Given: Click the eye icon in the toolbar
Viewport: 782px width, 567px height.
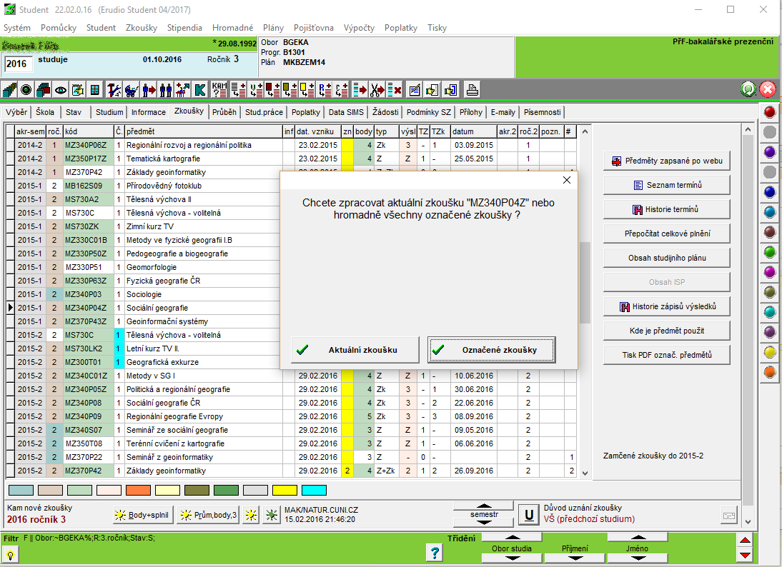Looking at the screenshot, I should (x=61, y=90).
